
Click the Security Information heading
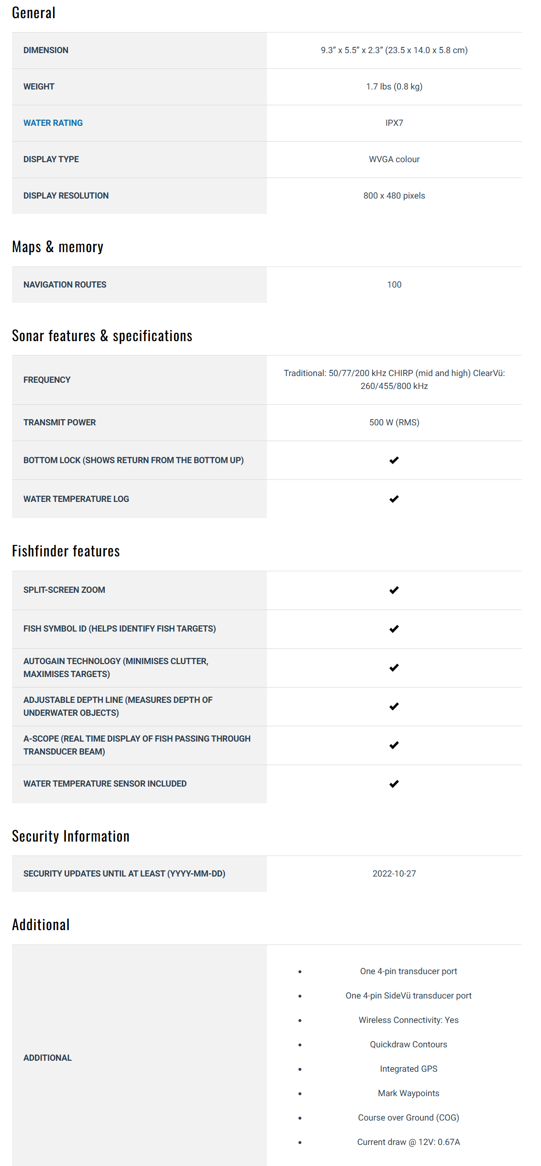(x=70, y=836)
